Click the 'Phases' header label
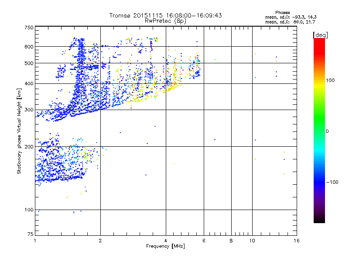The height and width of the screenshot is (262, 349). (x=282, y=13)
